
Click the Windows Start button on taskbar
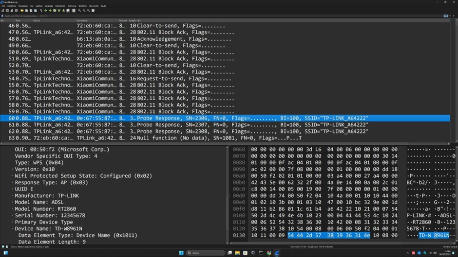pos(181,253)
